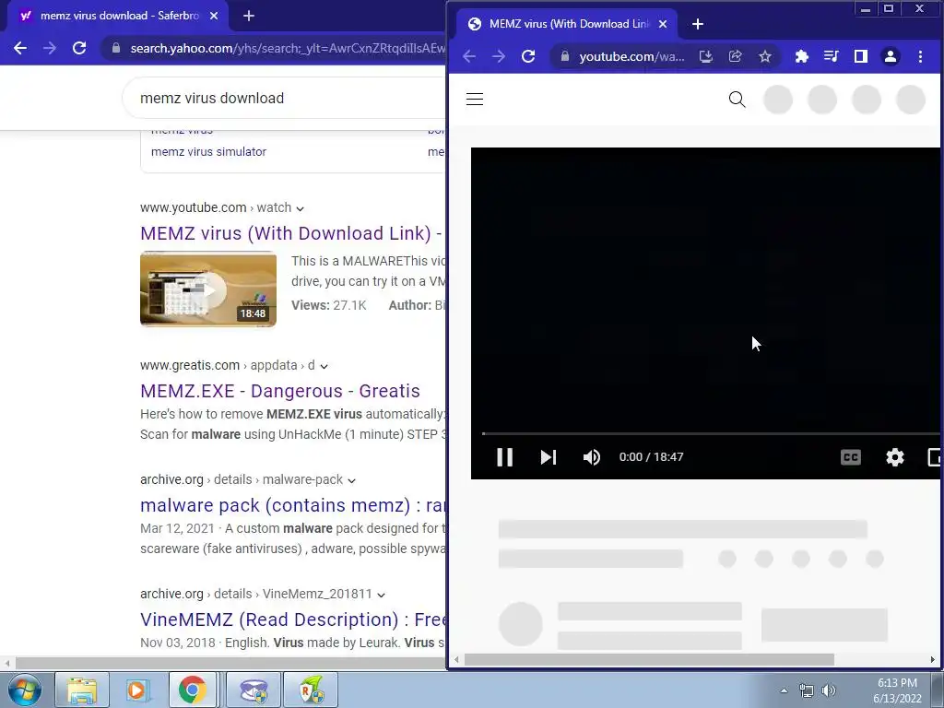Open Chrome three-dot menu
The width and height of the screenshot is (944, 708).
pos(920,56)
